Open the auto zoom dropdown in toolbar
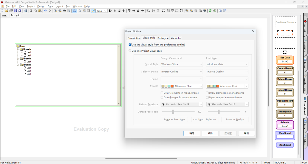The image size is (308, 164). point(105,11)
